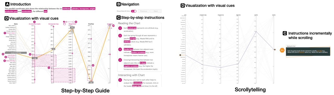Click the Horsepower (hp) axis header
Screen dimensions: 334x95
[53, 24]
